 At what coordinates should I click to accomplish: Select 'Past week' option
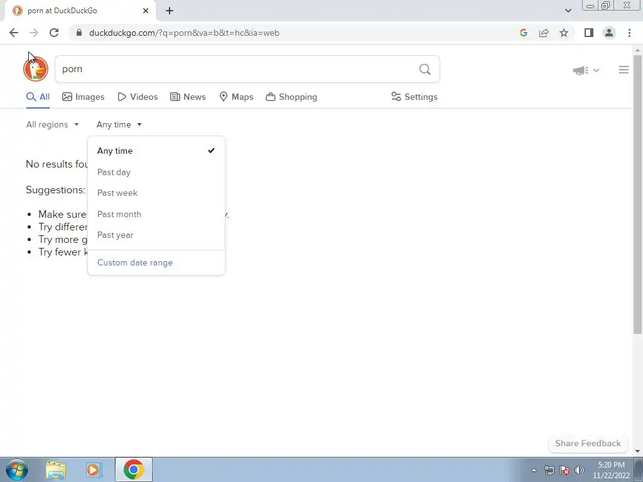pos(156,193)
